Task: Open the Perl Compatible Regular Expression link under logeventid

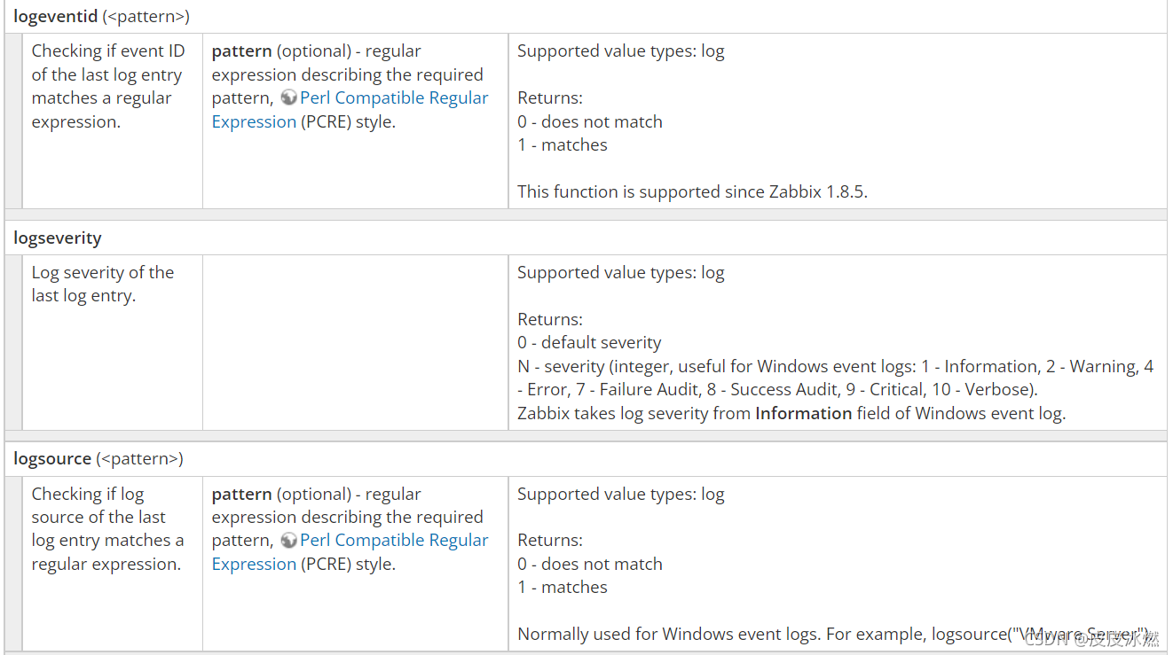Action: click(394, 98)
